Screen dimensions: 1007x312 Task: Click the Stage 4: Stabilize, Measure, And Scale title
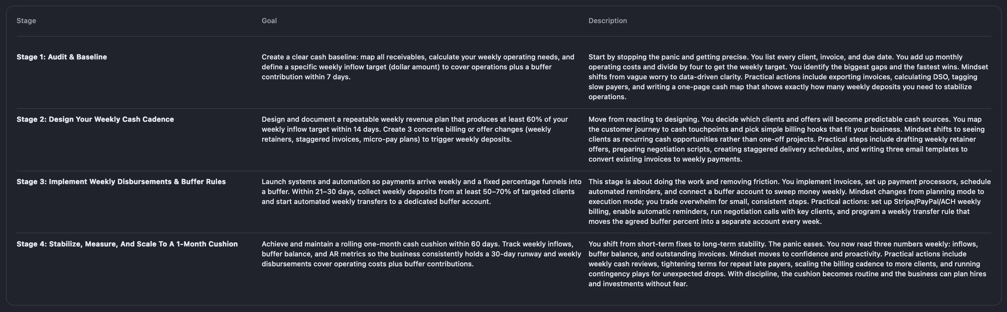click(127, 244)
